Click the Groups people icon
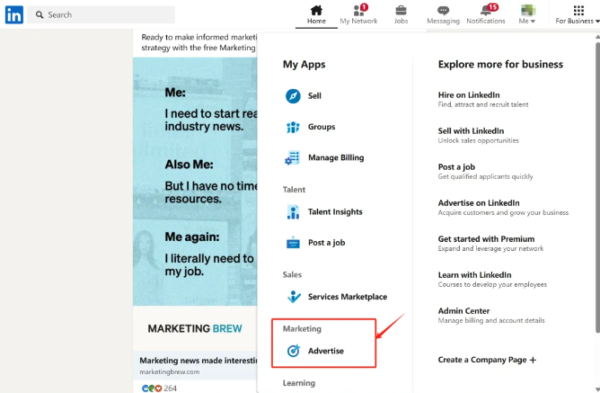This screenshot has width=600, height=393. click(293, 127)
